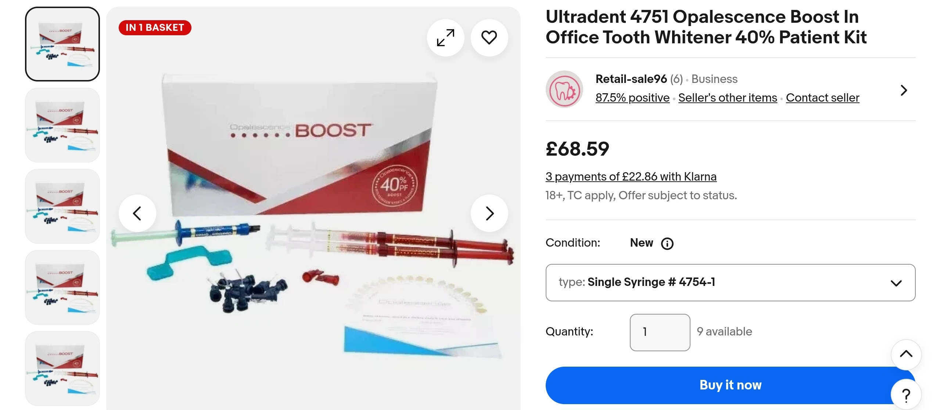Click the condition info icon

667,244
